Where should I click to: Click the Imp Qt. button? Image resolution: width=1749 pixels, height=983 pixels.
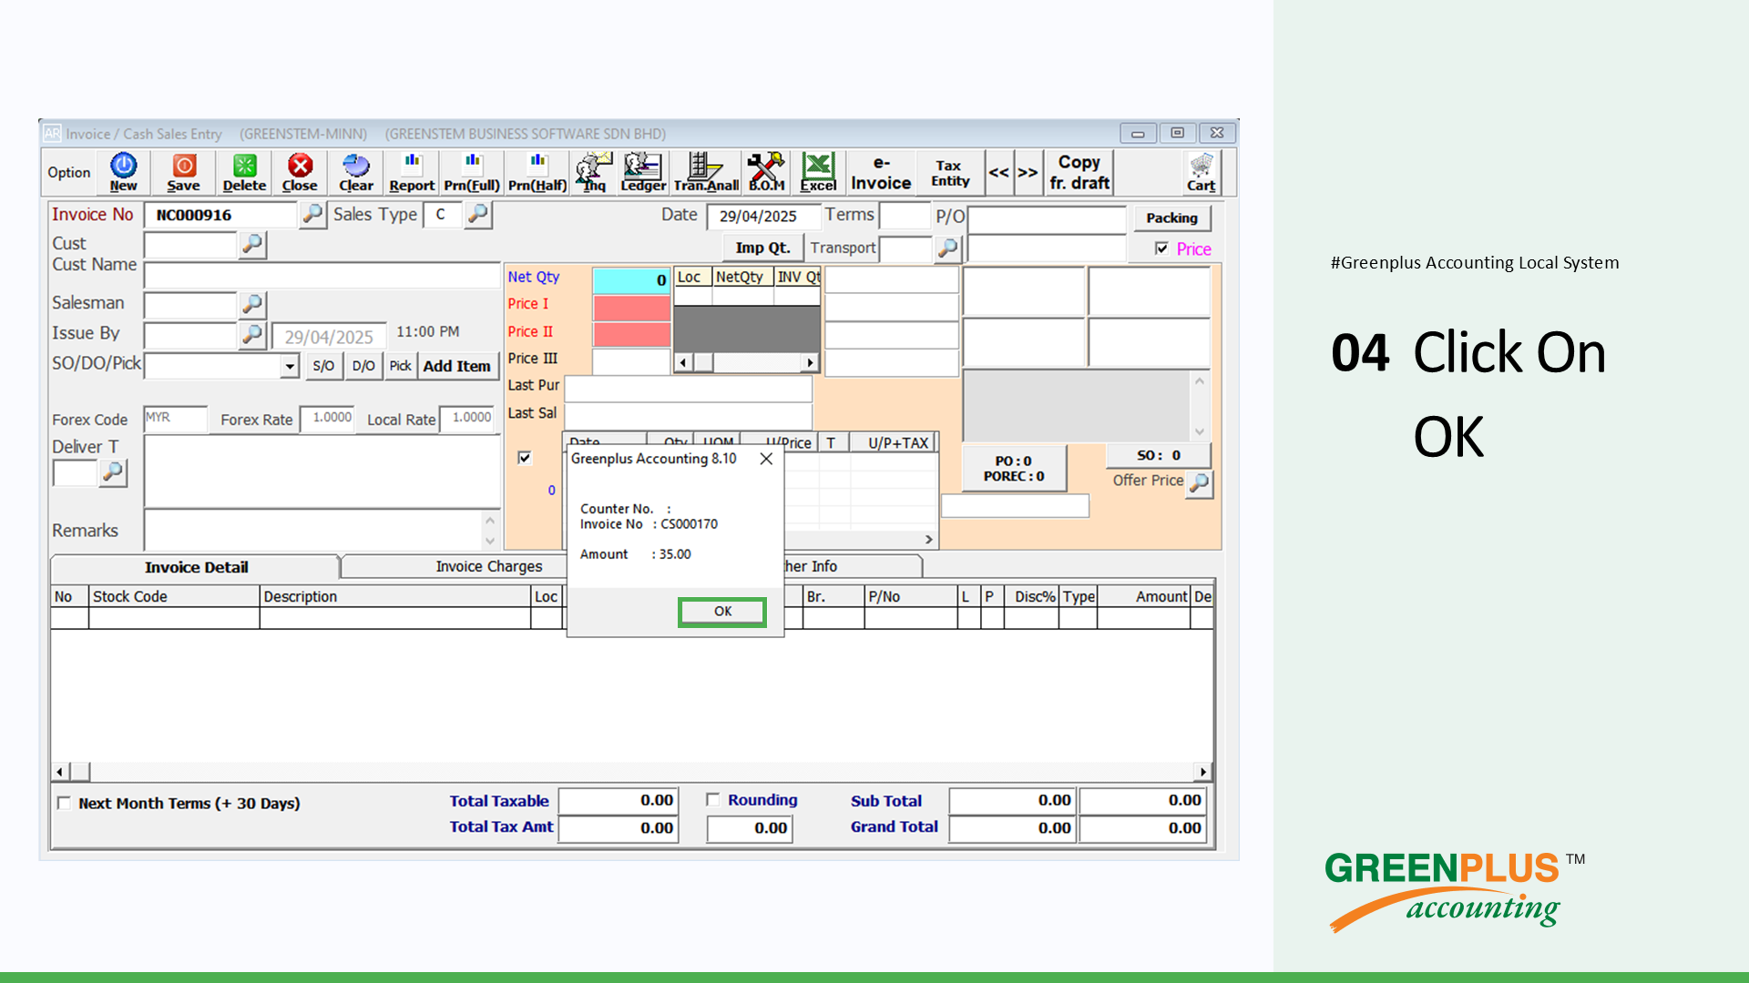pos(762,248)
